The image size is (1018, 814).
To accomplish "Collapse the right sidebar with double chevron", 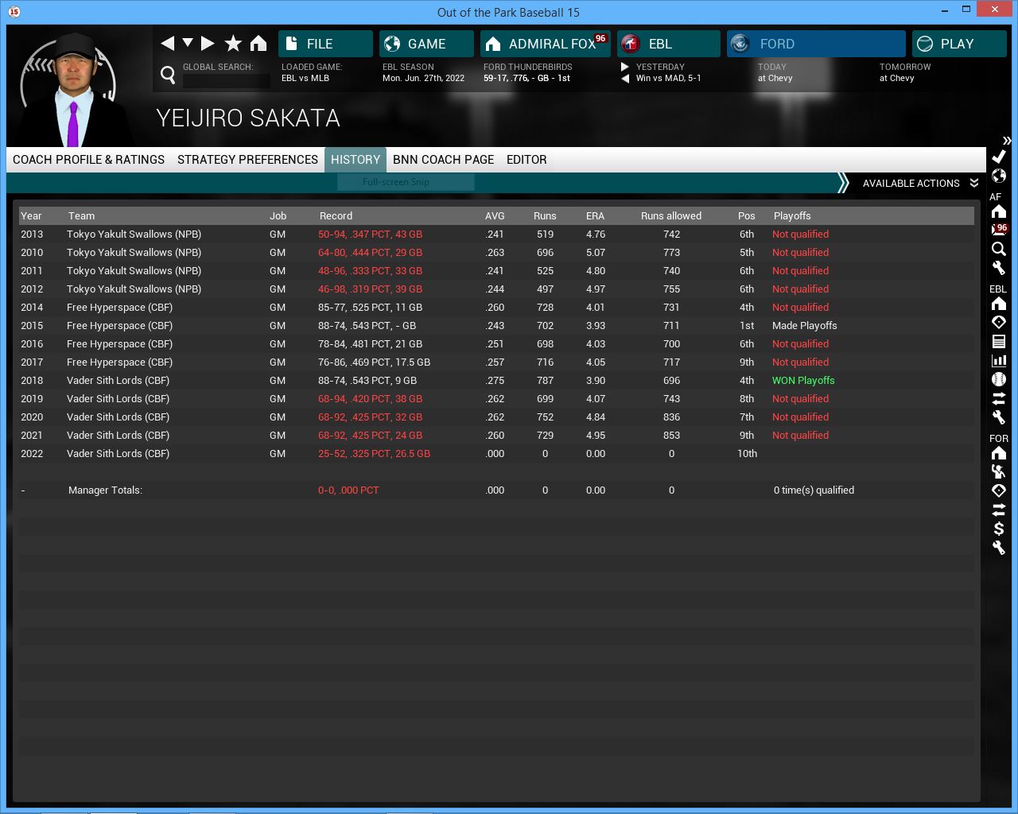I will pos(1006,140).
